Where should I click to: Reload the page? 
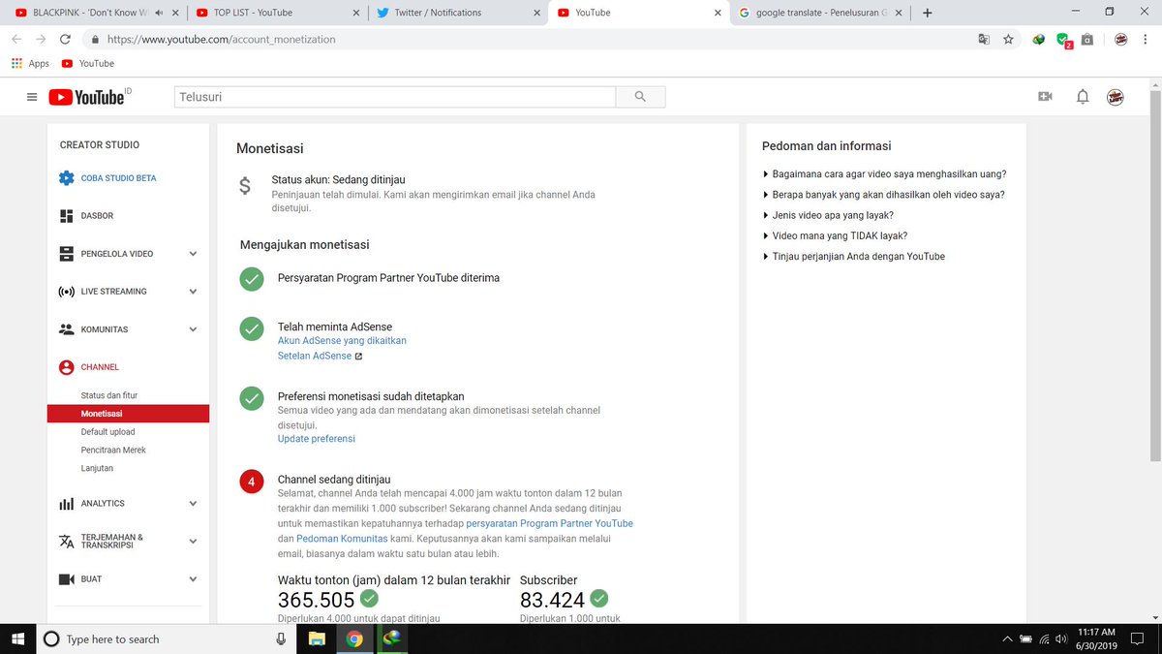point(65,40)
